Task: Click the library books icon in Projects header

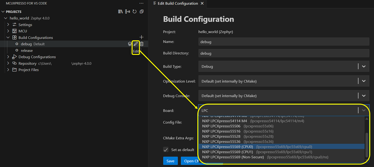Action: tap(120, 12)
